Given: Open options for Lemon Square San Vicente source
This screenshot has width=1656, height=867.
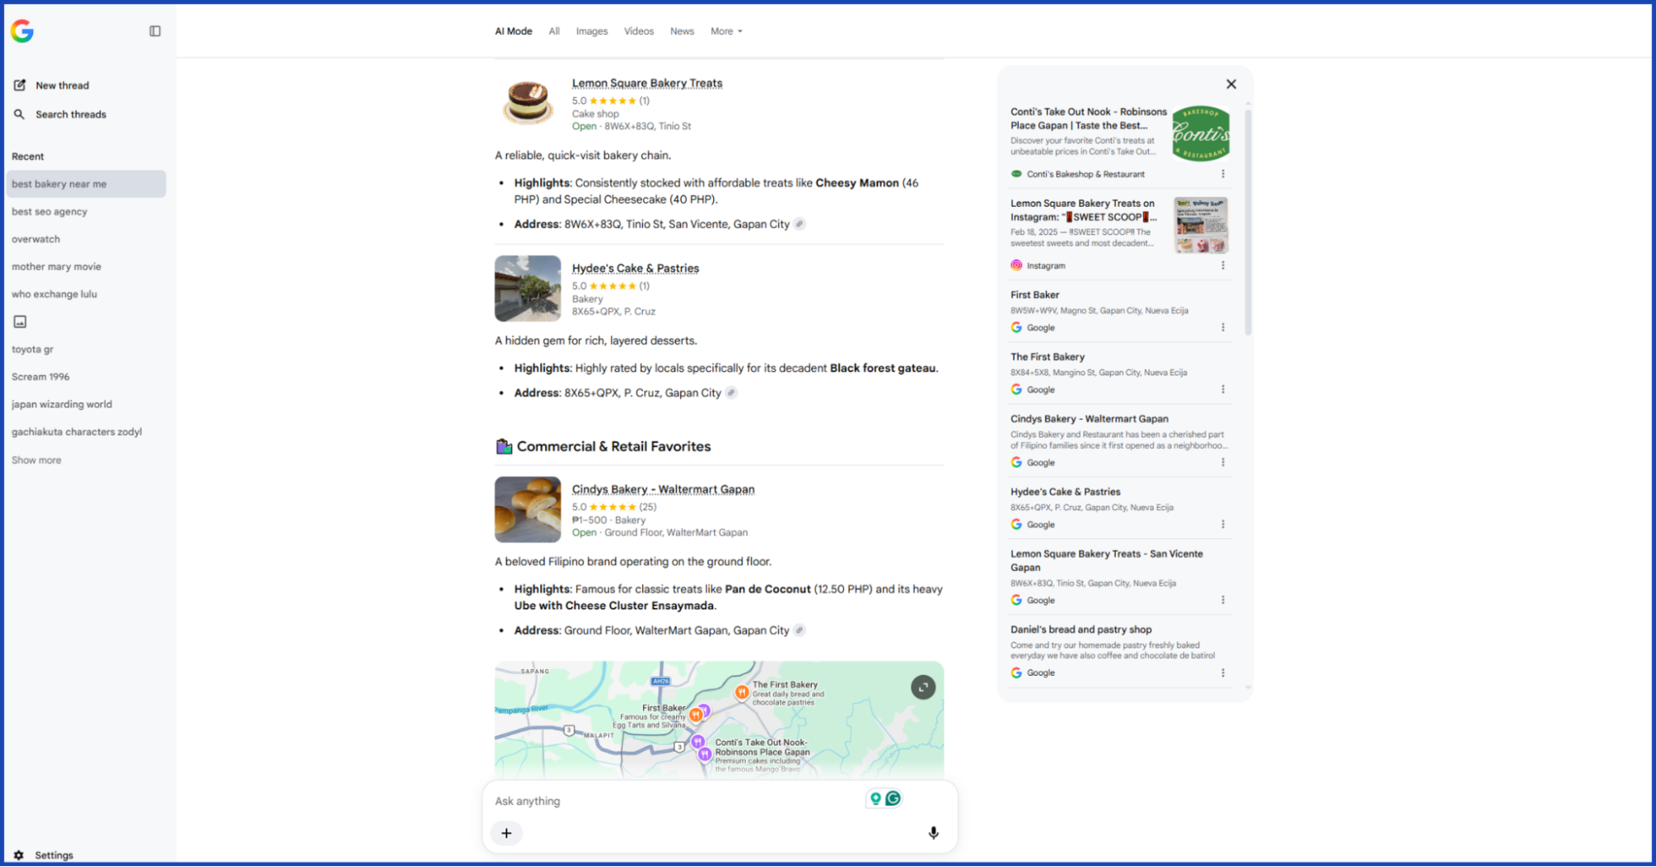Looking at the screenshot, I should (1223, 600).
